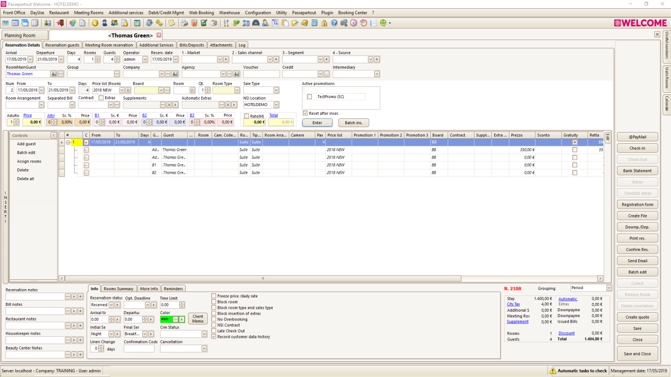671x377 pixels.
Task: Click the green smiley face toolbar icon
Action: [383, 23]
